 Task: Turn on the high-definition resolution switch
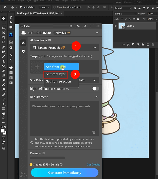(96, 88)
